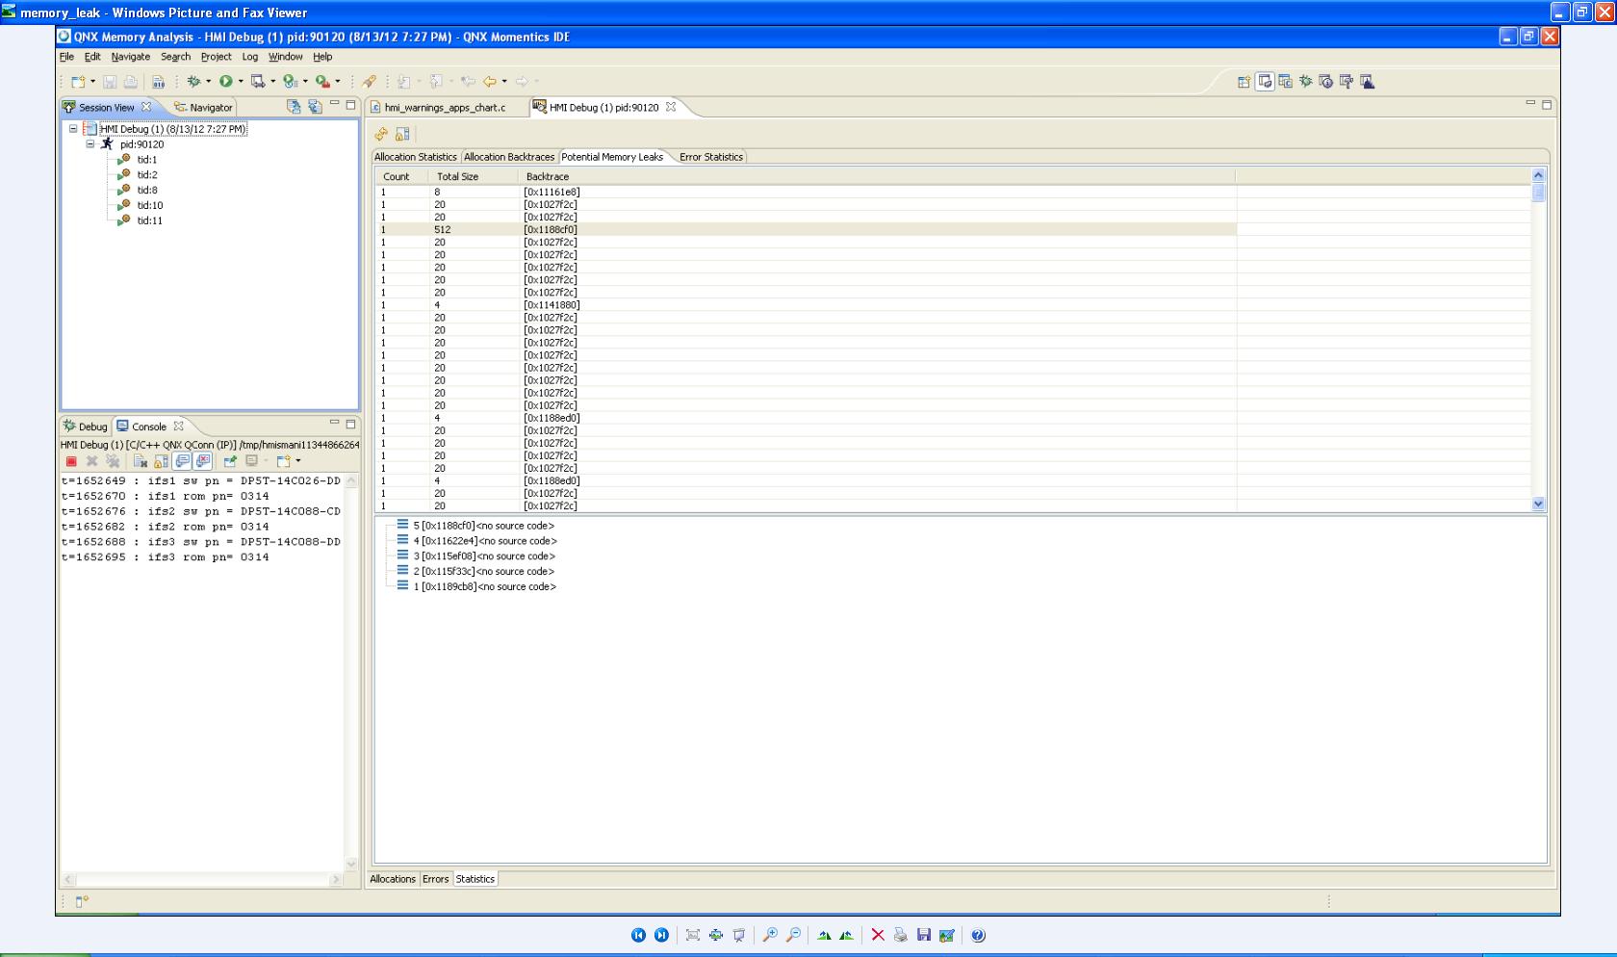Click the green Run button in toolbar

pyautogui.click(x=225, y=82)
